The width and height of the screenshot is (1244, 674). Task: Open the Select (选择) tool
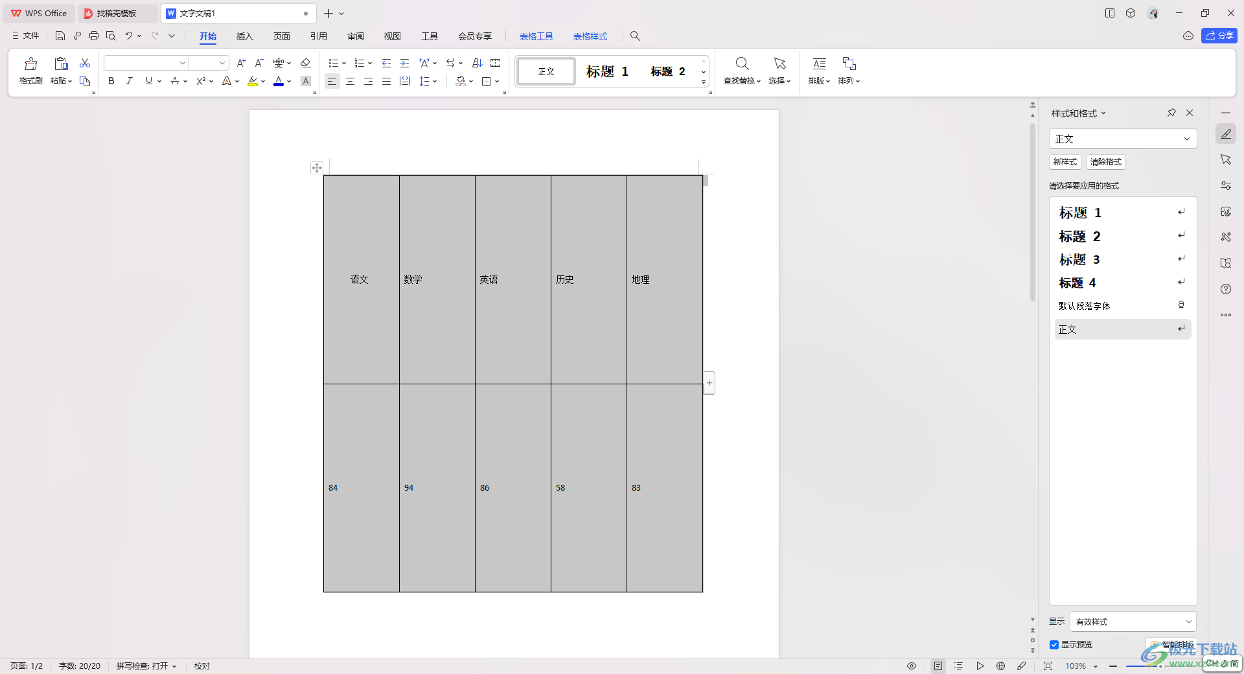[x=779, y=71]
